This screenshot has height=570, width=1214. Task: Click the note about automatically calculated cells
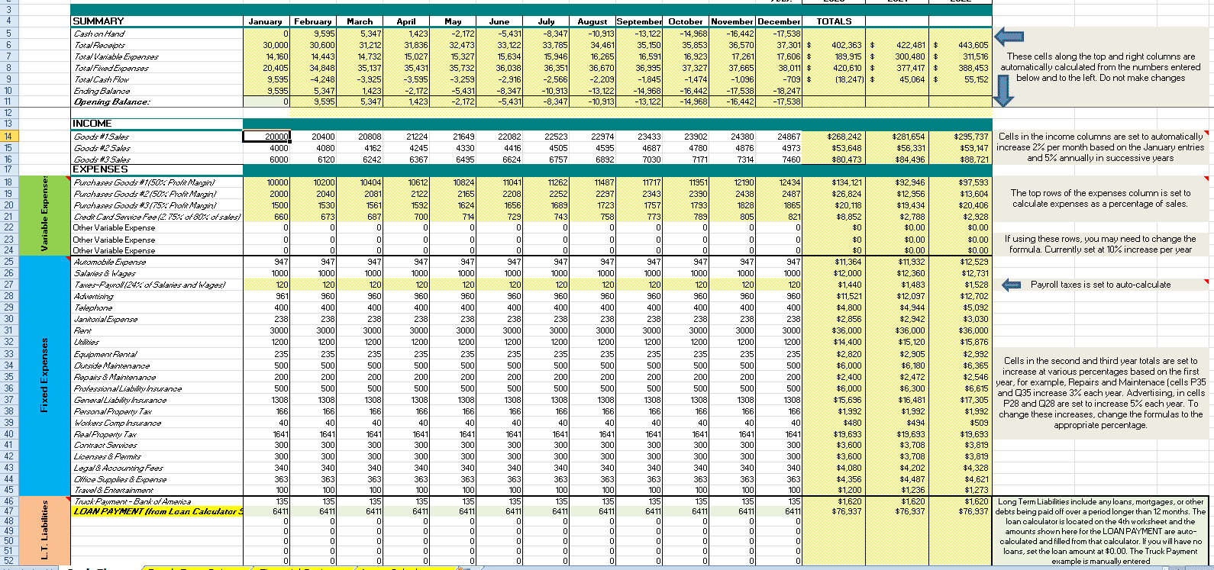1100,67
